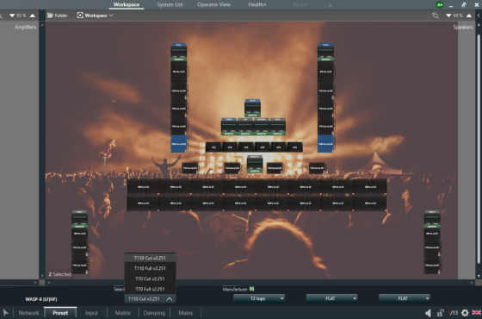
Task: Switch to the Network tab
Action: tap(29, 313)
